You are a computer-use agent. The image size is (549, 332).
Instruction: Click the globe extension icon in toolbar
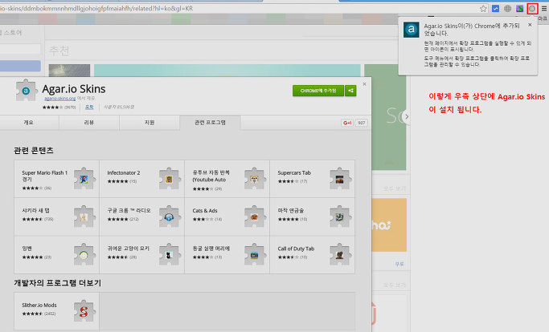[x=507, y=9]
